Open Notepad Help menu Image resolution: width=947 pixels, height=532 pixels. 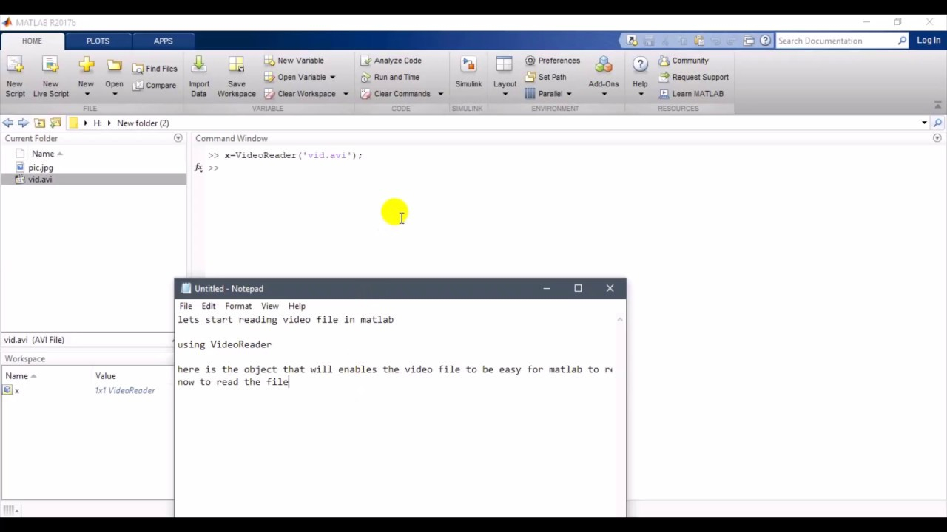click(x=297, y=306)
